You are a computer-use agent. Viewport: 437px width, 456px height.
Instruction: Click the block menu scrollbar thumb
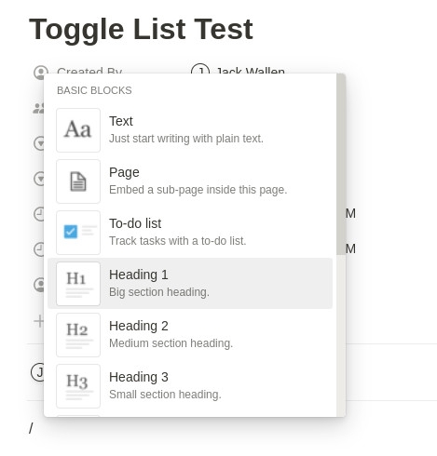341,164
